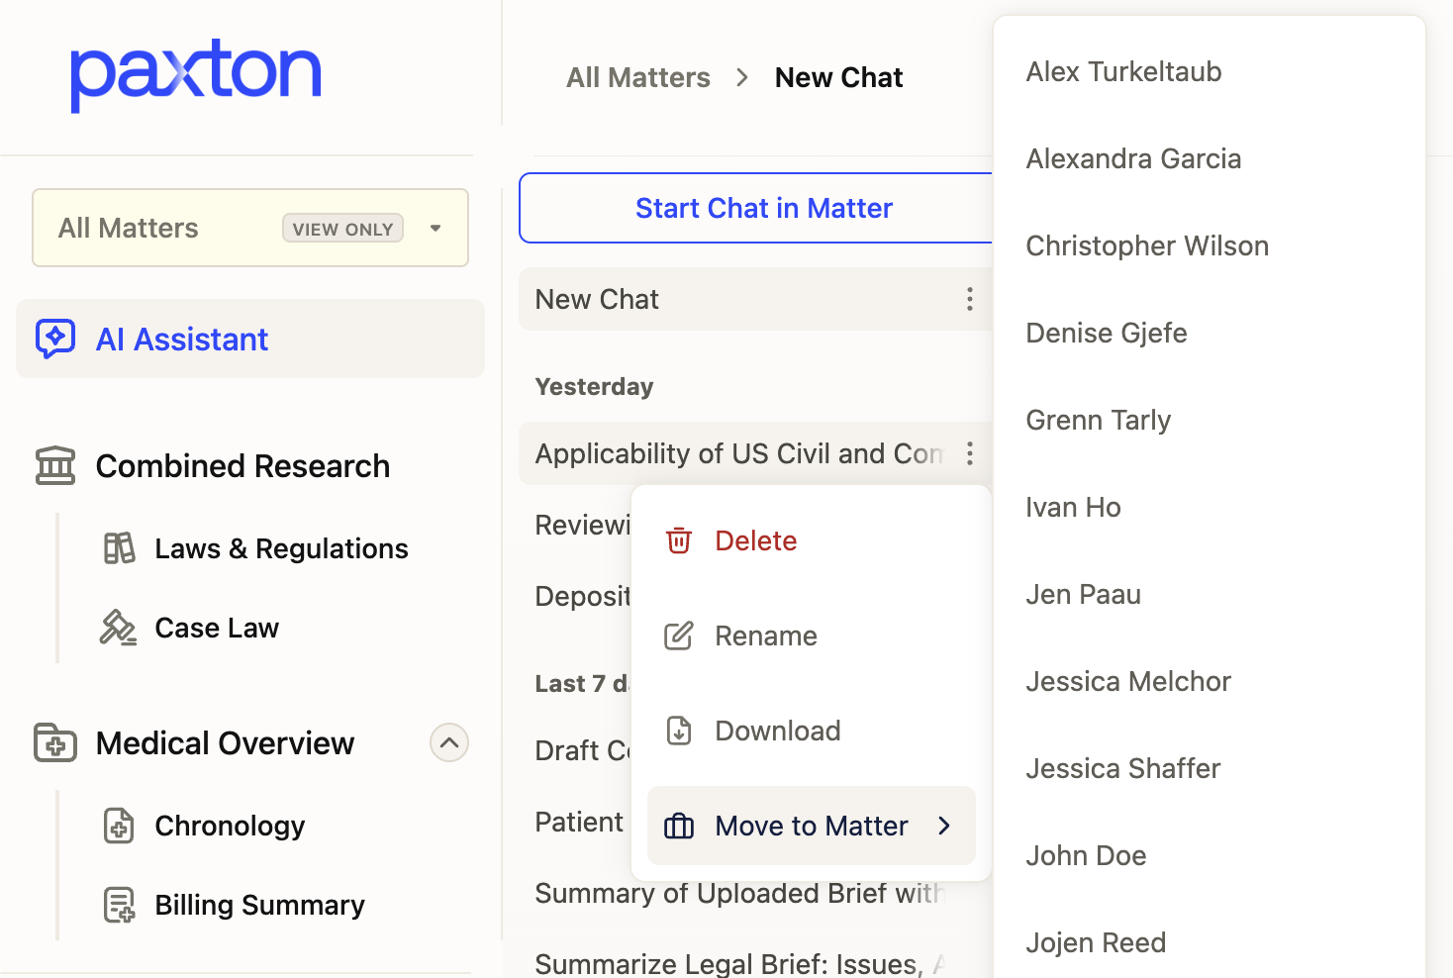Click the Paxton logo
Screen dimensions: 1453x978
(x=195, y=74)
